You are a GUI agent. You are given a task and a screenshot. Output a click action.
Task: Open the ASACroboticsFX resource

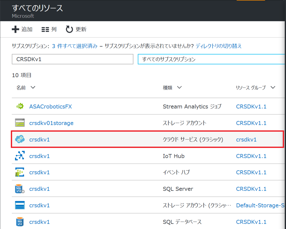pyautogui.click(x=51, y=106)
